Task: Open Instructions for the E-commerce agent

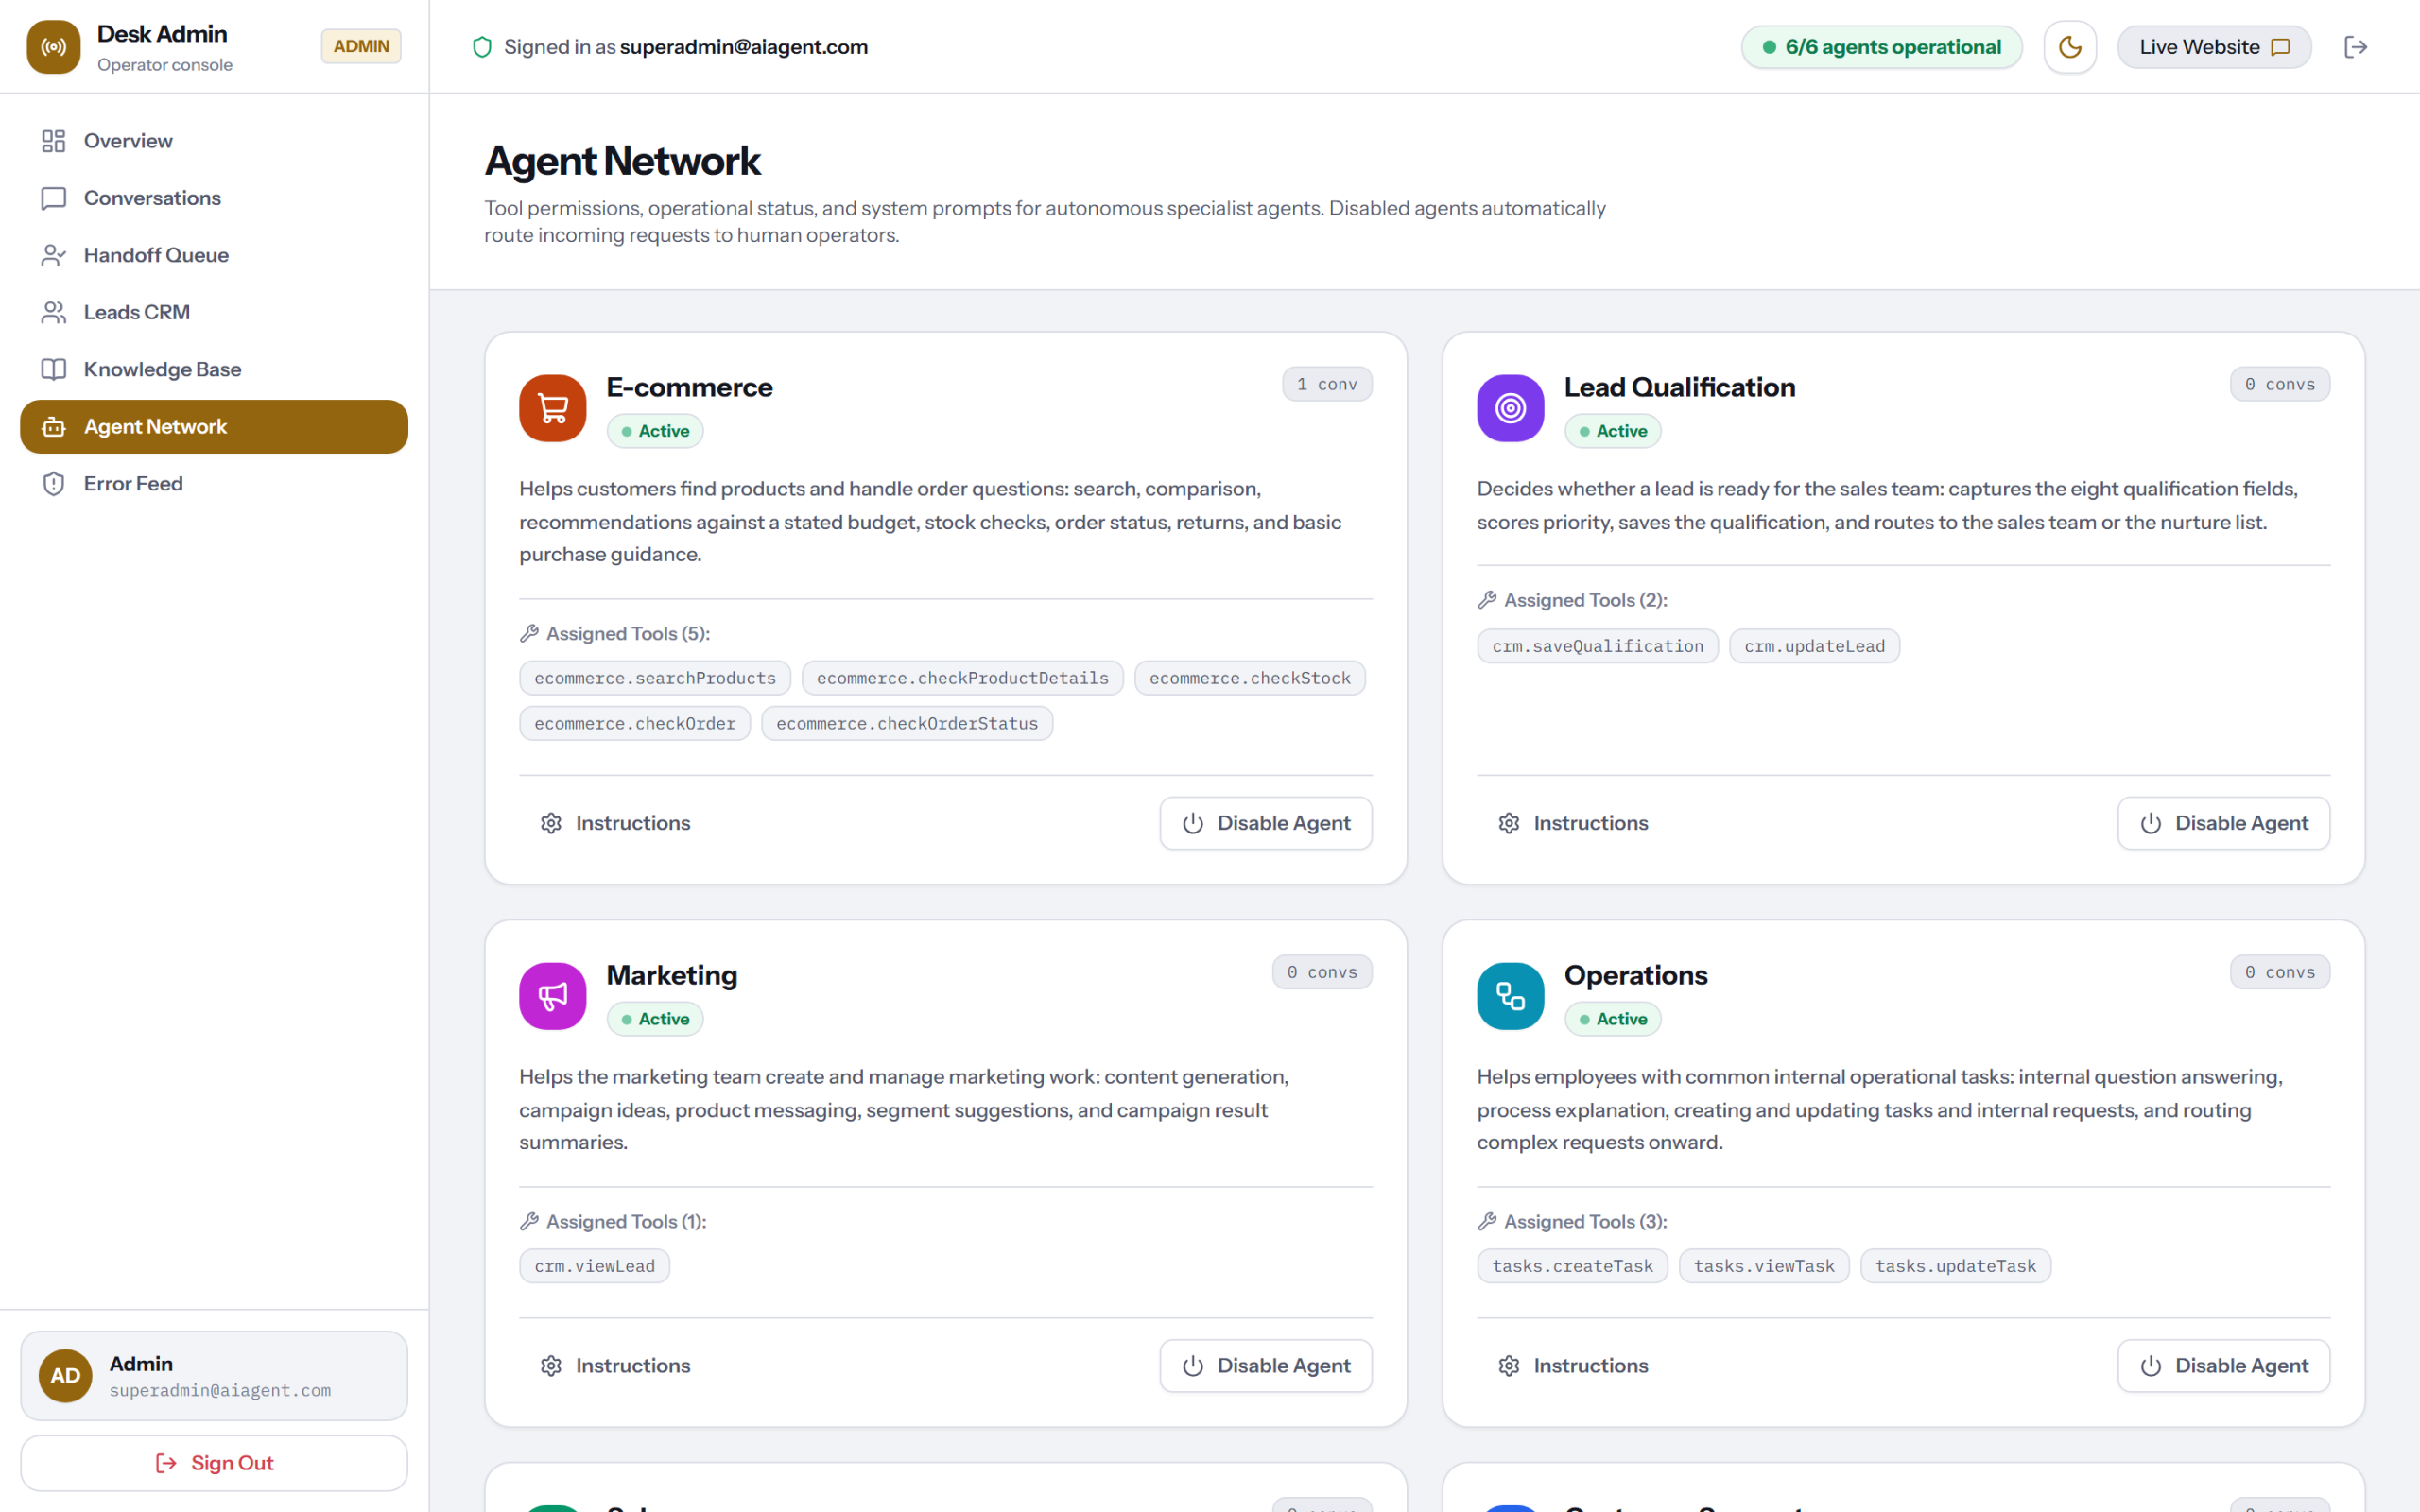Action: pos(615,823)
